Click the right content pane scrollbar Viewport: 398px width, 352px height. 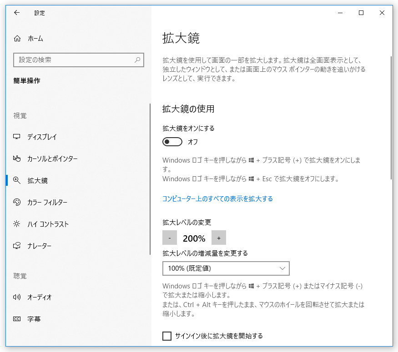(391, 118)
